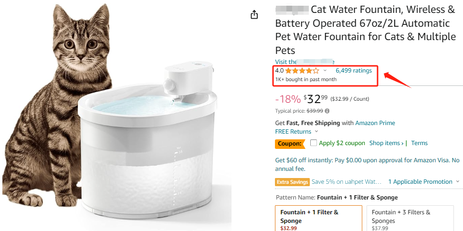Image resolution: width=463 pixels, height=231 pixels.
Task: Click the share icon near product image
Action: click(254, 14)
